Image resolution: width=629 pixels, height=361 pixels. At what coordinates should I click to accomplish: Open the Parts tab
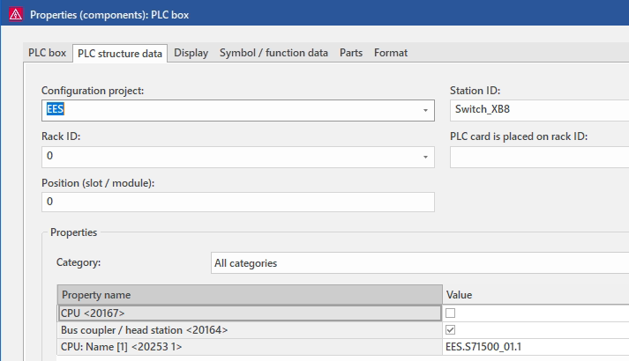(x=351, y=53)
